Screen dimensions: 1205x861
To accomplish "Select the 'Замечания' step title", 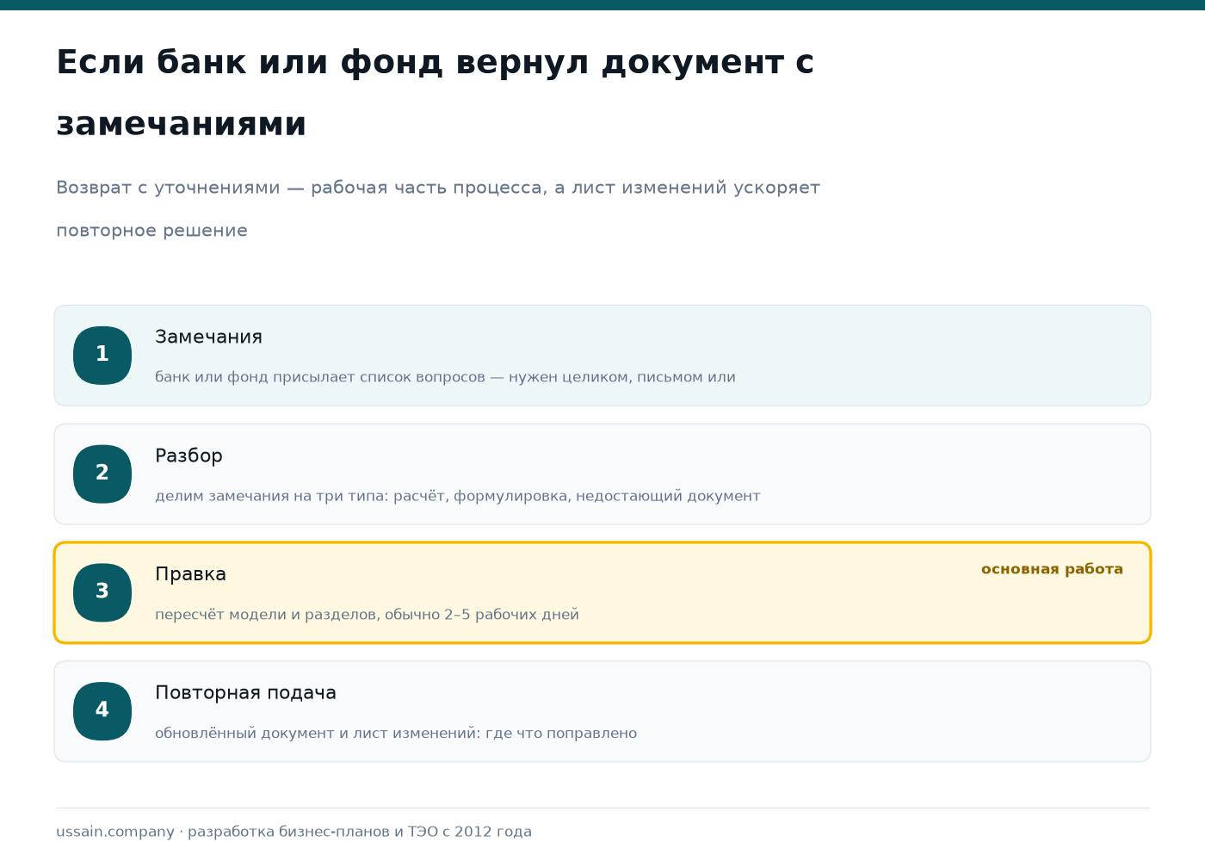I will [208, 337].
